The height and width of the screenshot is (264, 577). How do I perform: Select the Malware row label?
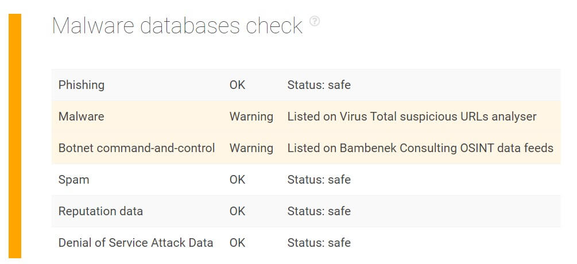tap(82, 117)
